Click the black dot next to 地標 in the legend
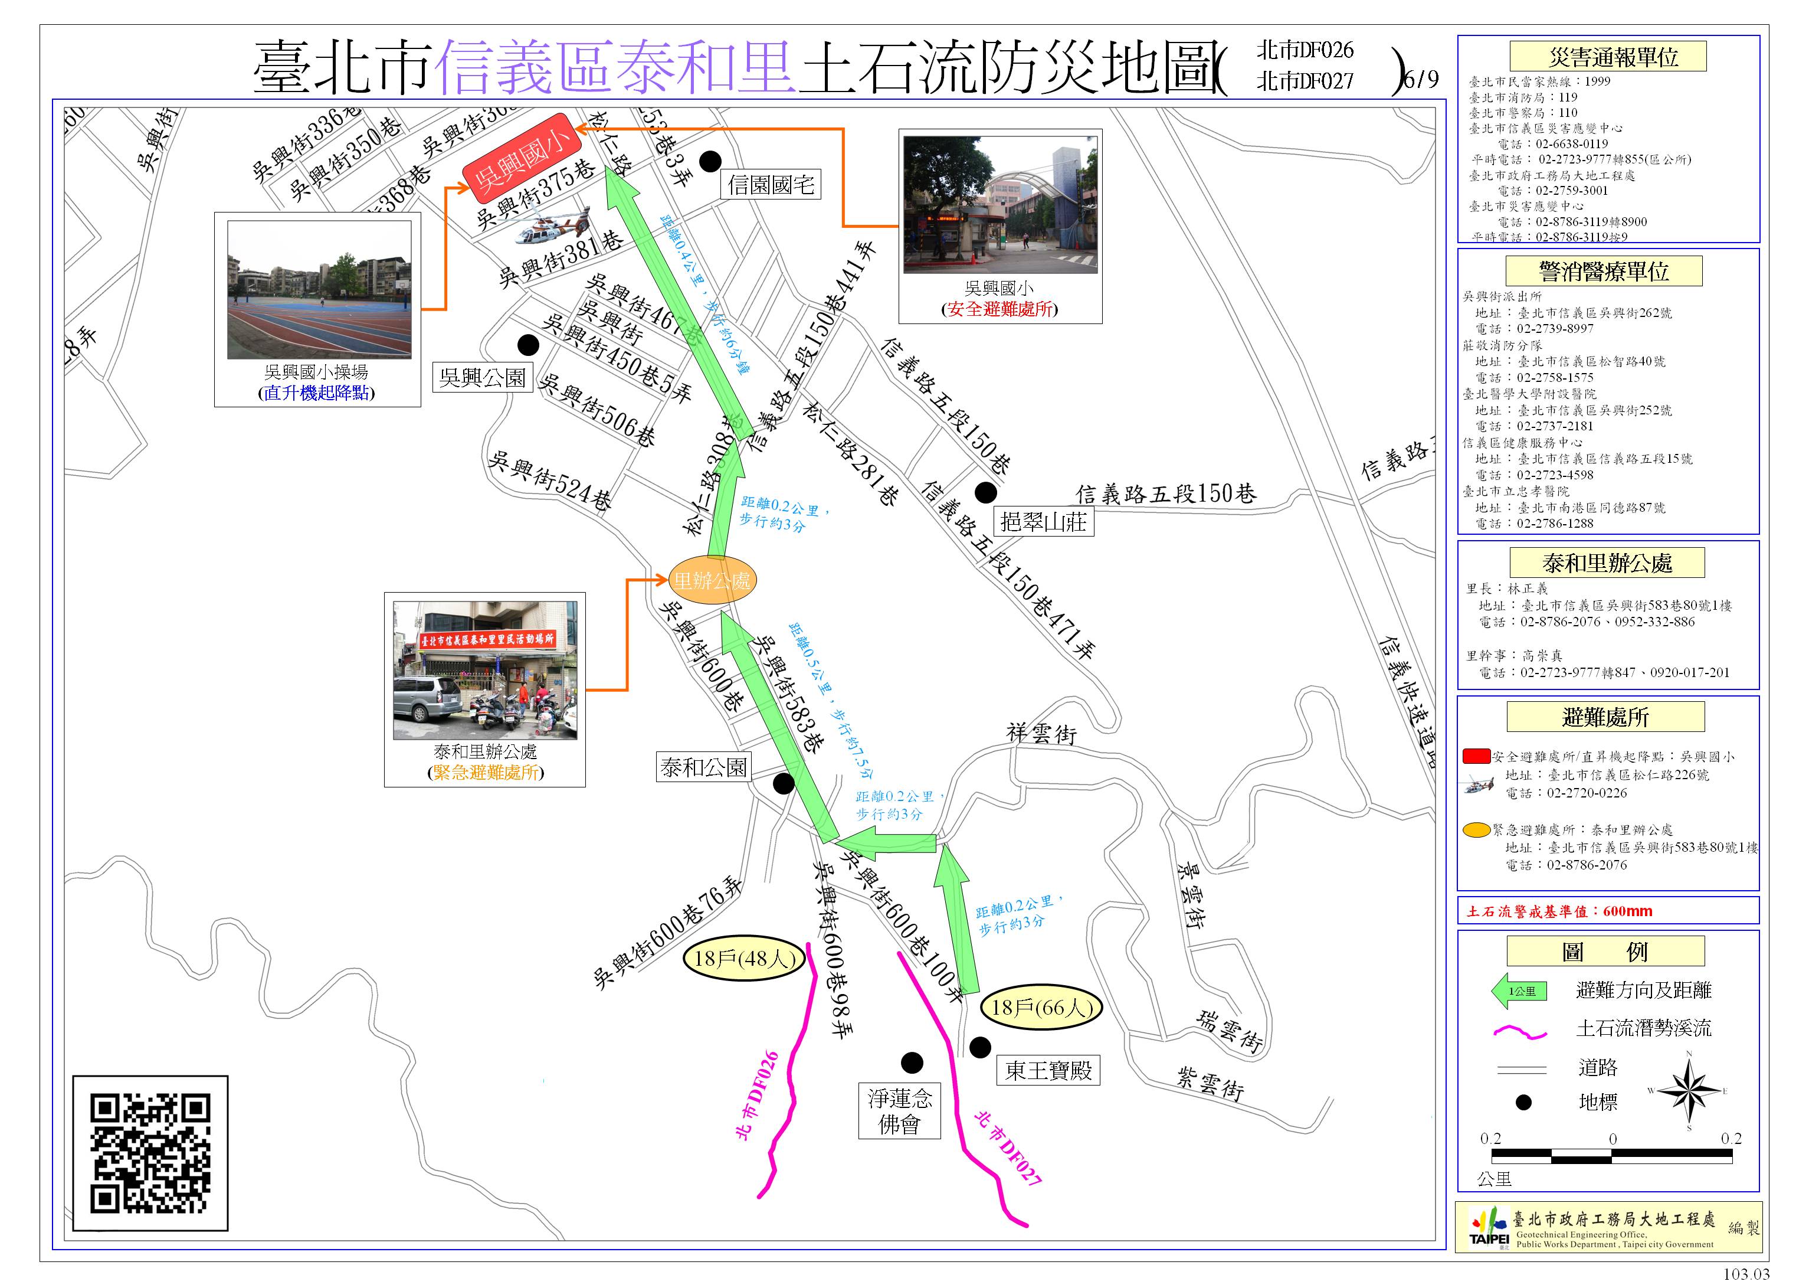 pyautogui.click(x=1523, y=1103)
